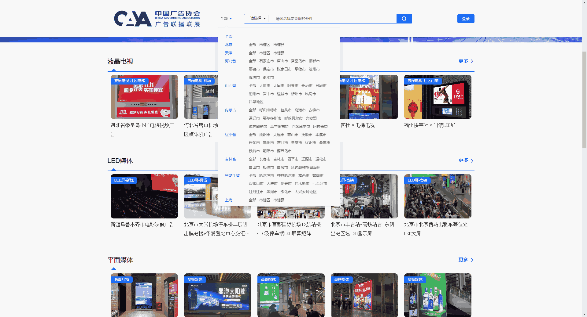Pick 哈尔滨市 under Heilongjiang
This screenshot has height=317, width=587.
point(266,176)
